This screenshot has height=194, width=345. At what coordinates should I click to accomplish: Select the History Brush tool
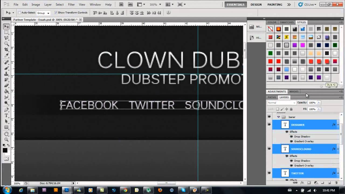coord(6,80)
